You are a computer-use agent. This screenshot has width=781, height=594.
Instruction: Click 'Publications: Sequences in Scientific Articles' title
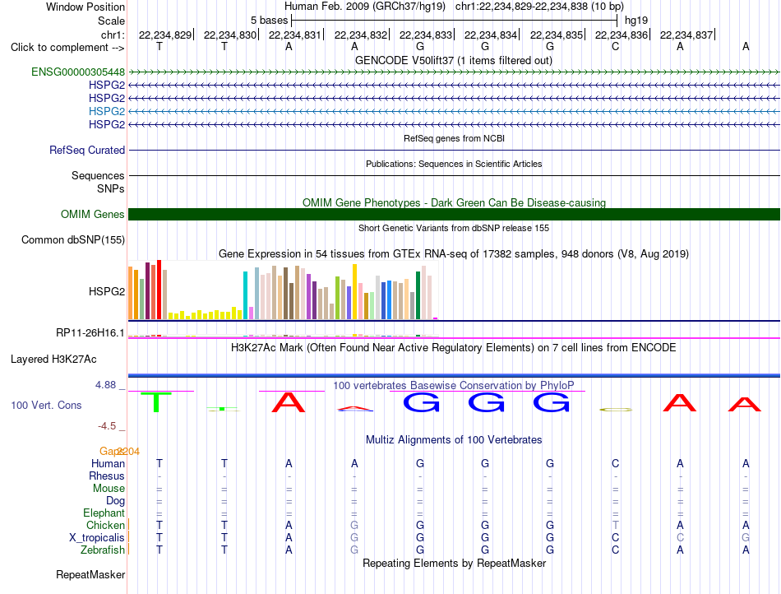tap(454, 164)
